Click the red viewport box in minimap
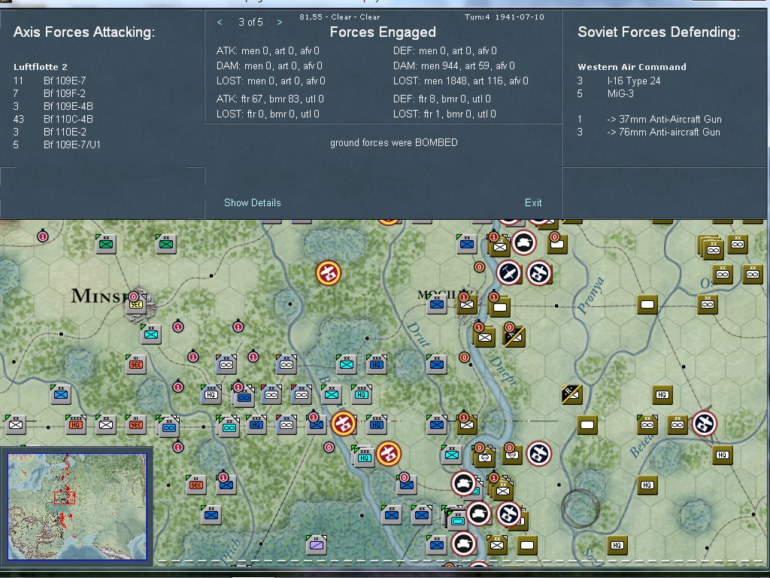The height and width of the screenshot is (578, 770). coord(65,497)
